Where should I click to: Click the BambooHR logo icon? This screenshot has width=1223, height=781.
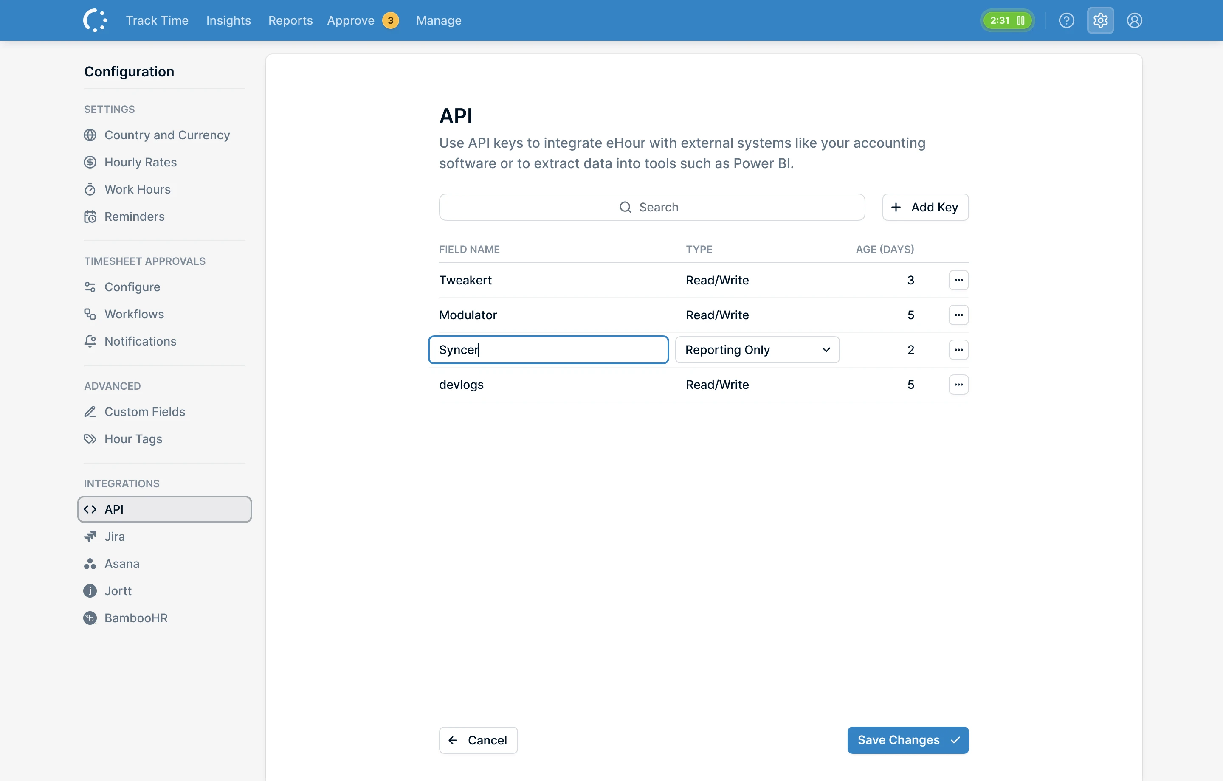(x=90, y=618)
